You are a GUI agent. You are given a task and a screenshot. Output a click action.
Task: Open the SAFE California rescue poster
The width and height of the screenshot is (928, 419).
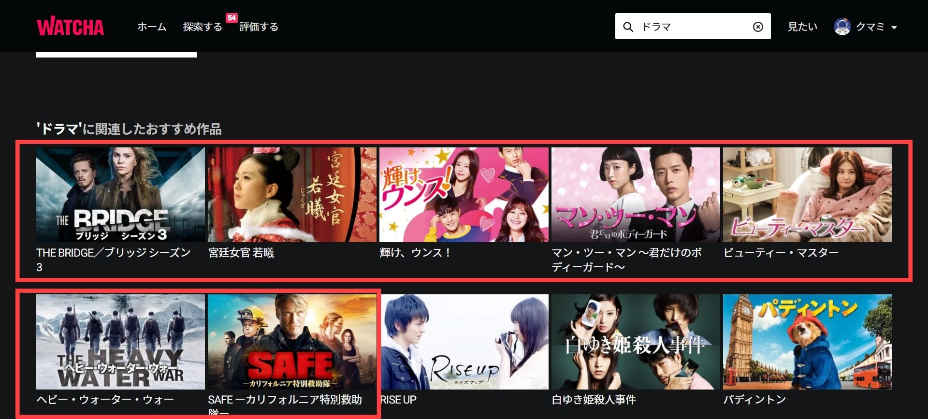click(292, 342)
